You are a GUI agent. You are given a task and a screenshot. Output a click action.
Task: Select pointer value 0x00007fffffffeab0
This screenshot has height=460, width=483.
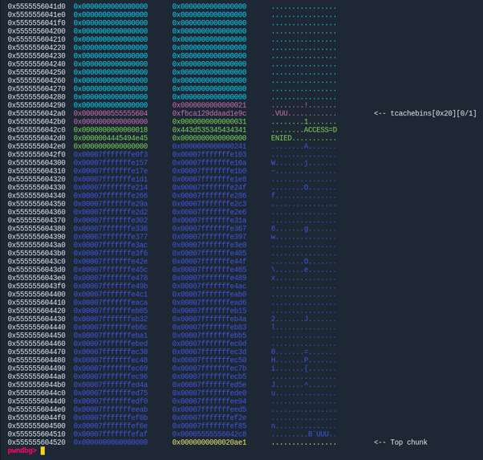(x=209, y=294)
